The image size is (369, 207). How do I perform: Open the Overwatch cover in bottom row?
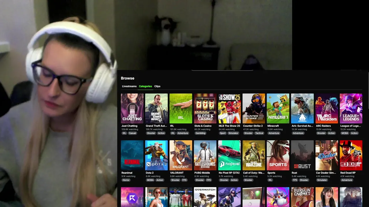(205, 197)
